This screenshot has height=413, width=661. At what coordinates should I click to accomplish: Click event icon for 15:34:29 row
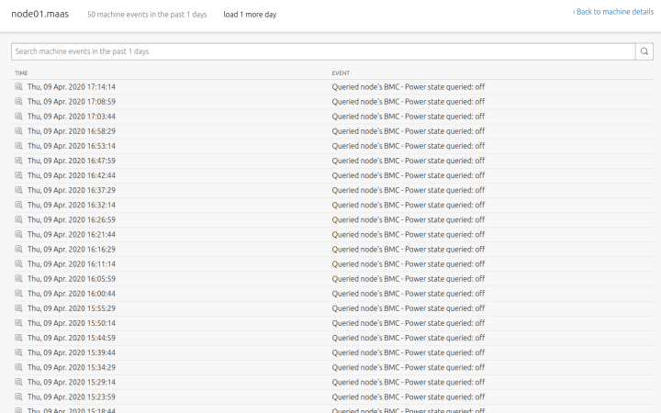18,367
